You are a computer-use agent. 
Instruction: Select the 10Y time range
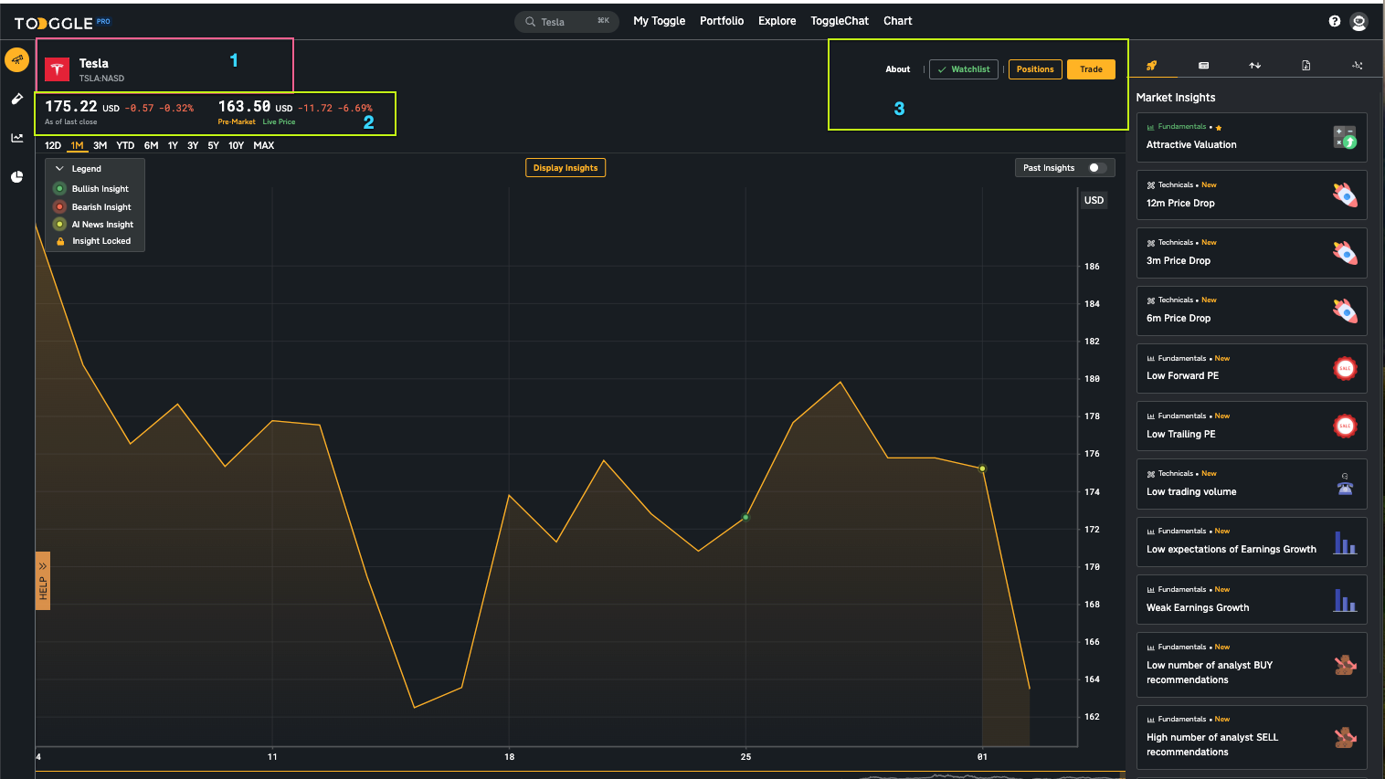[237, 145]
